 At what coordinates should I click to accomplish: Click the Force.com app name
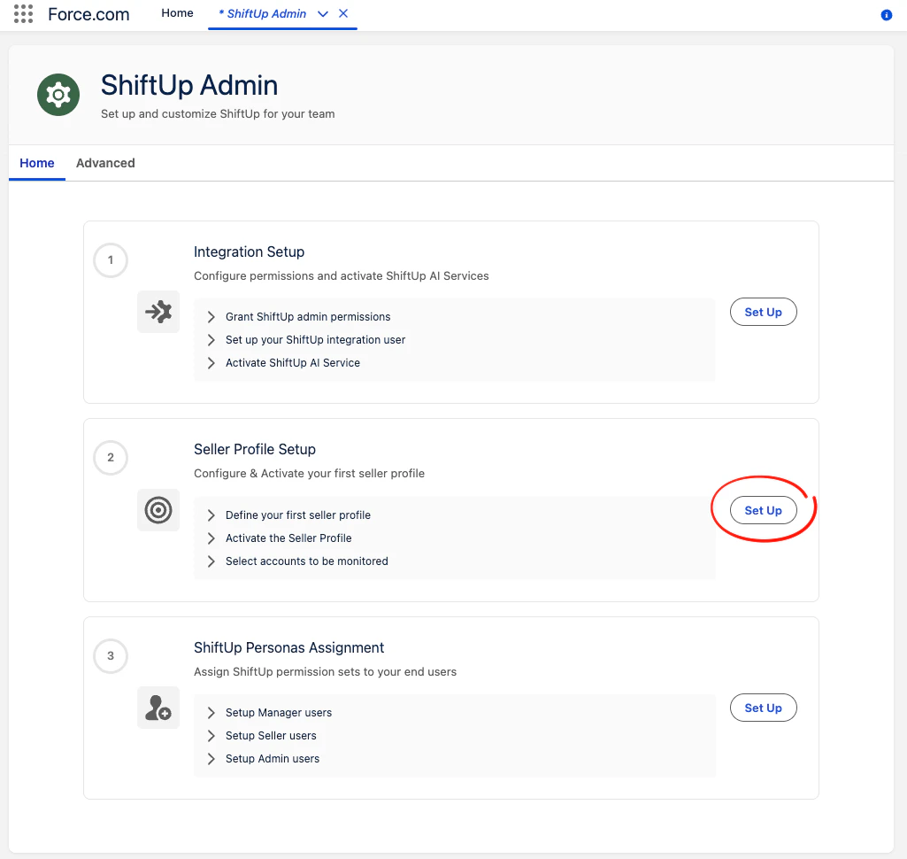point(88,14)
